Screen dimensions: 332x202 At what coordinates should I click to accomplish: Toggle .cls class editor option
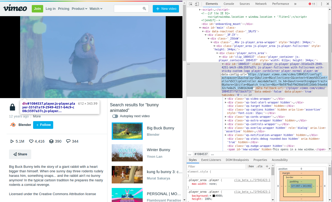tap(260, 166)
